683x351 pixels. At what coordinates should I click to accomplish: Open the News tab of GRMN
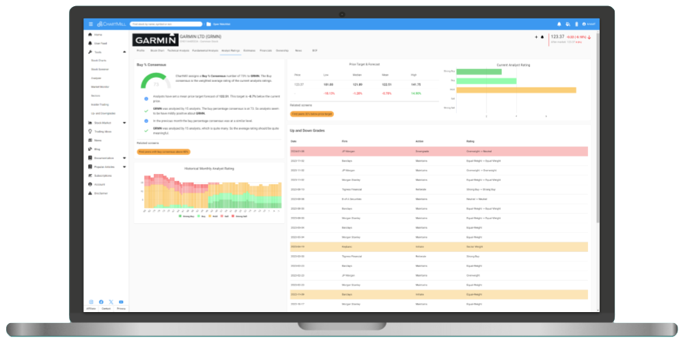coord(298,51)
